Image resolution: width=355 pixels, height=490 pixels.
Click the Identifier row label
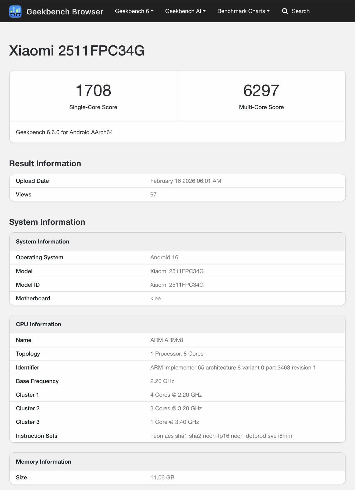click(x=27, y=368)
